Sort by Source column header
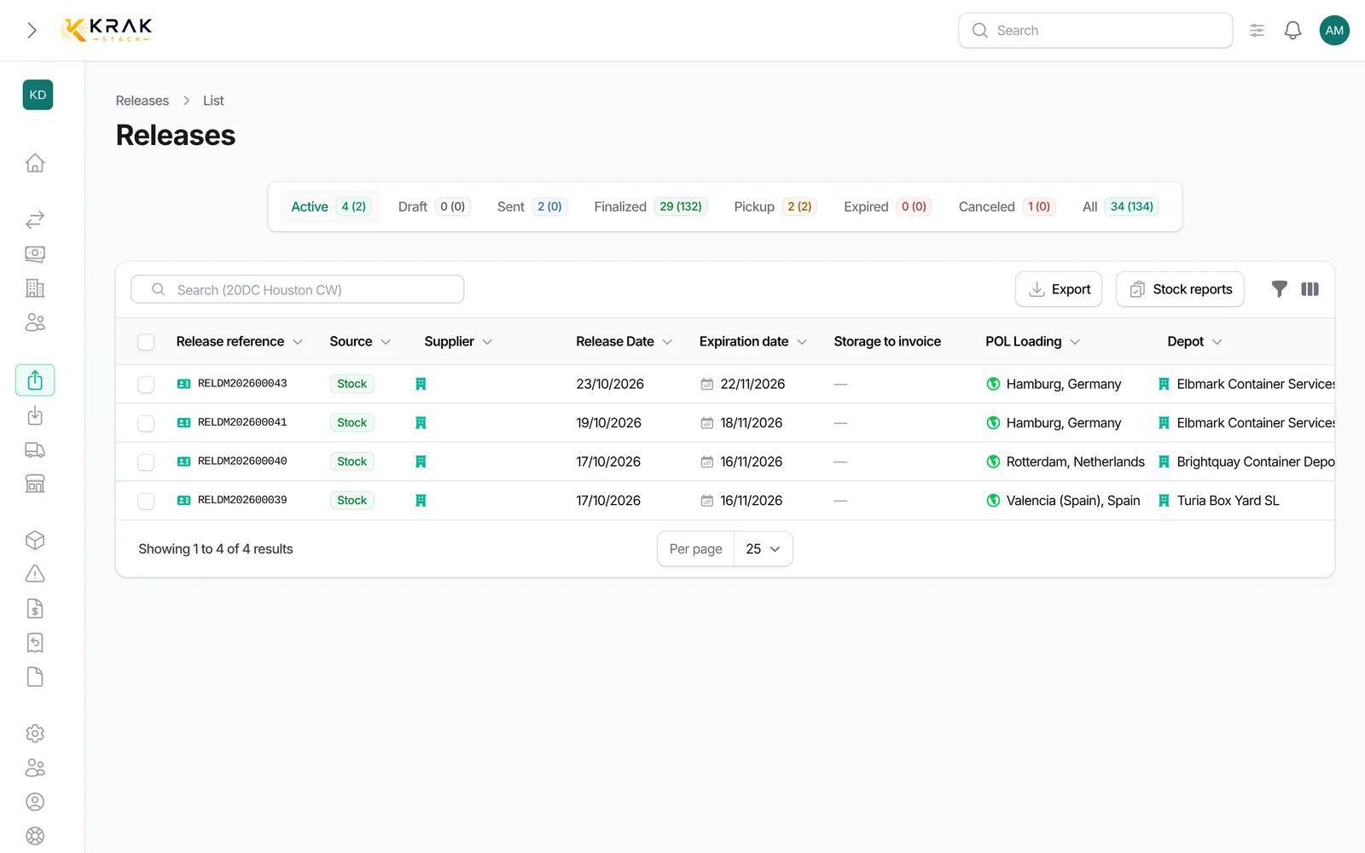 pos(360,341)
